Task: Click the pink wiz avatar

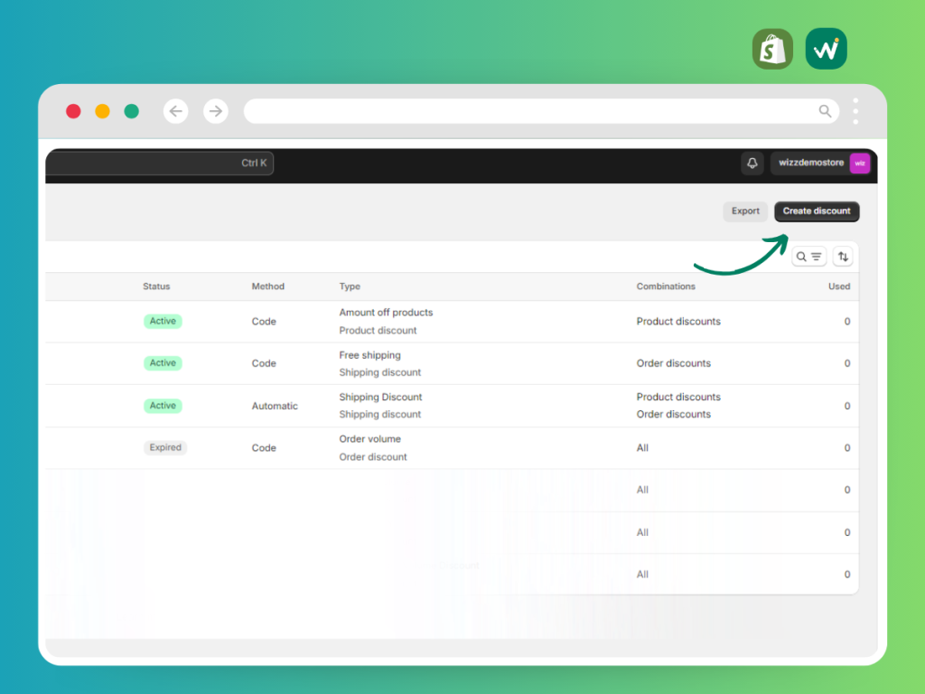Action: pos(860,163)
